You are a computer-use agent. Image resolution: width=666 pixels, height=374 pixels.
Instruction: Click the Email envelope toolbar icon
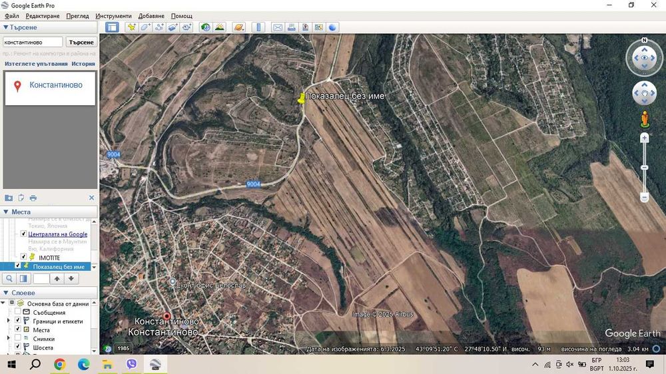[277, 27]
